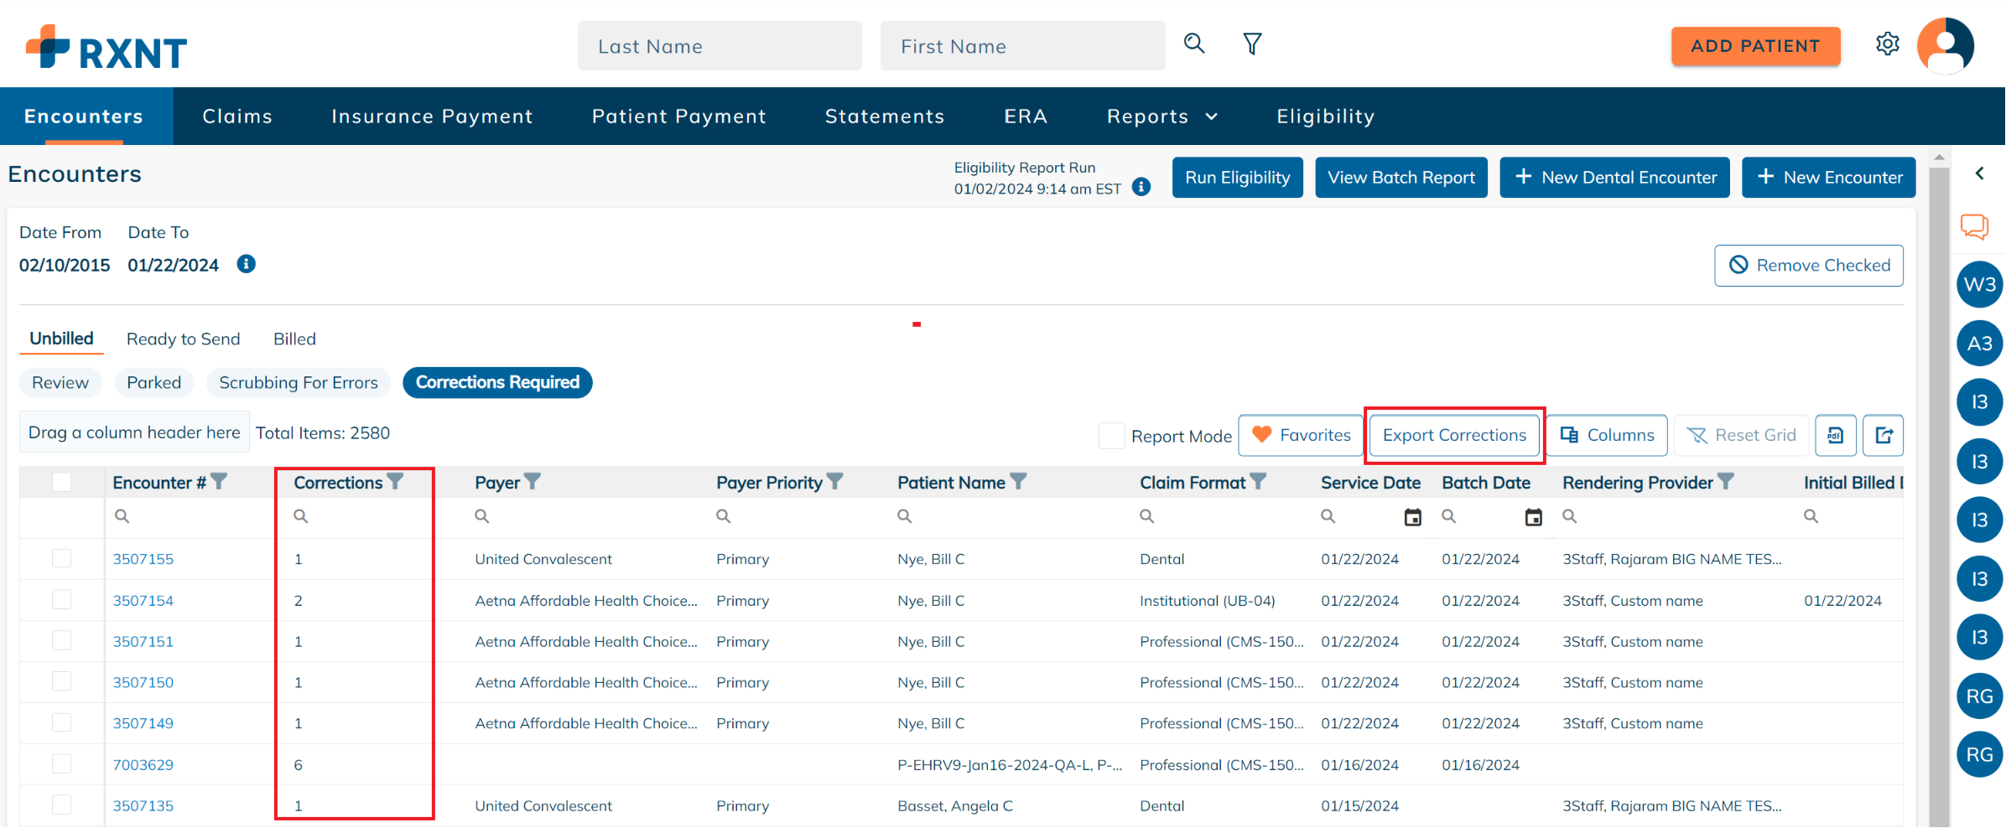The image size is (2006, 828).
Task: Open the Payer column filter dropdown
Action: [533, 482]
